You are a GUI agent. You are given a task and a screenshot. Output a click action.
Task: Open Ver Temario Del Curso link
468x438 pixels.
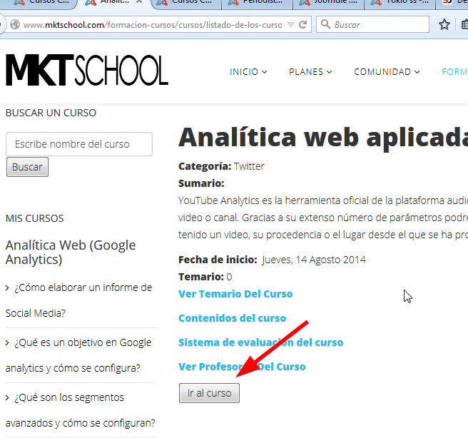235,294
